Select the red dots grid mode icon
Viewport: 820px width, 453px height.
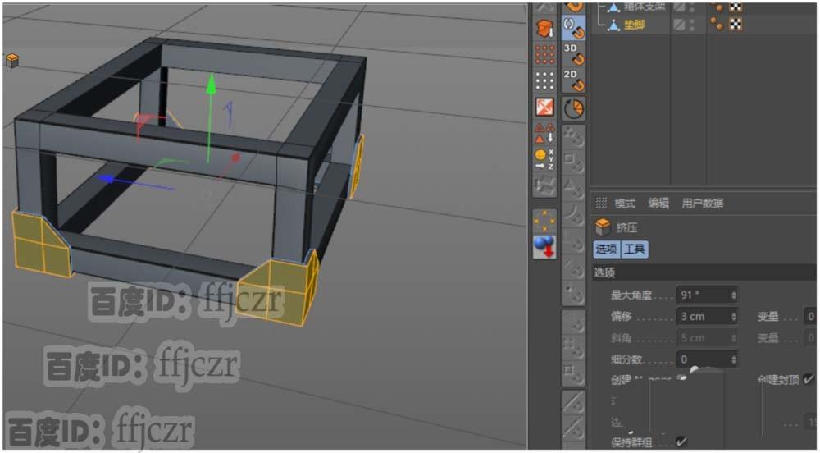544,54
